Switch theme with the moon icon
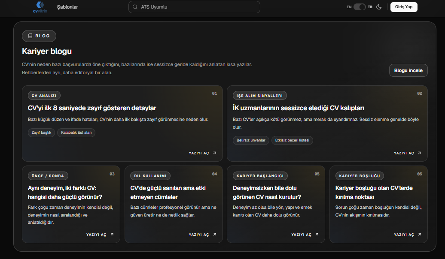 [x=379, y=7]
